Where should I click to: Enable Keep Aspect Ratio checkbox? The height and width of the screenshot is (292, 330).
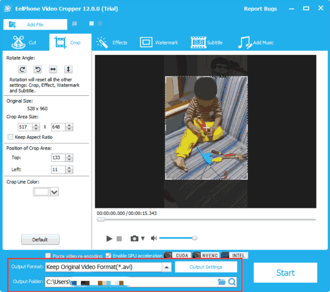tap(10, 137)
